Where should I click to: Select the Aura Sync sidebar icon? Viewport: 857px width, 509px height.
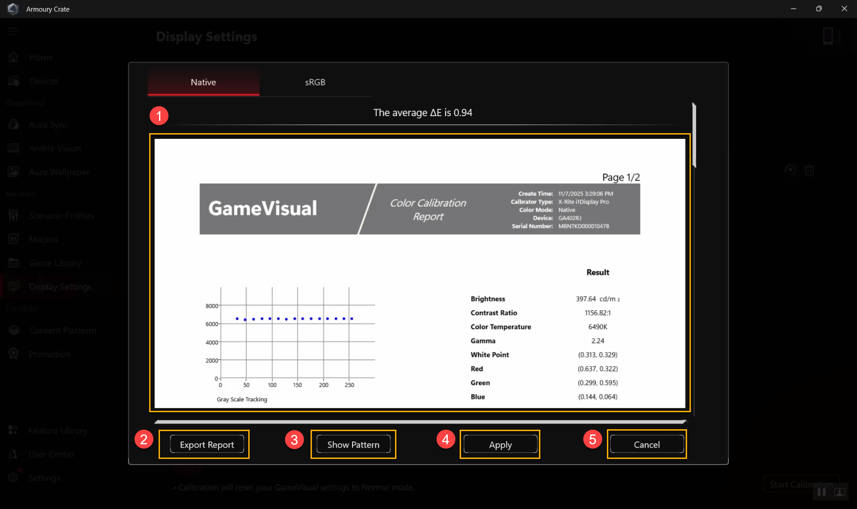click(x=13, y=125)
